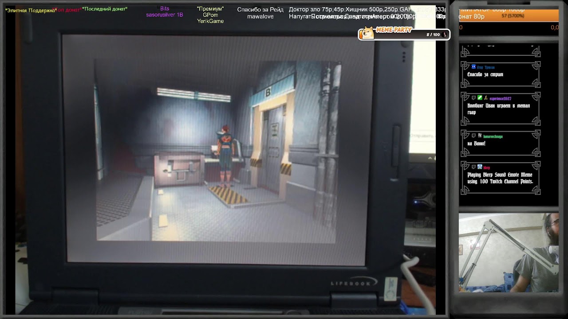
Task: Select the chat message "на Ваню!"
Action: tap(476, 144)
